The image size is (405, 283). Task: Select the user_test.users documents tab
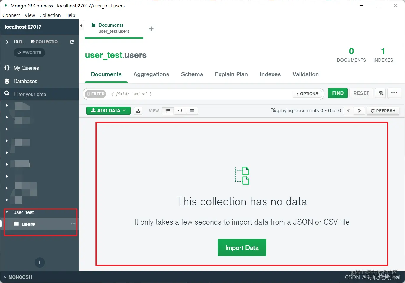pyautogui.click(x=114, y=28)
